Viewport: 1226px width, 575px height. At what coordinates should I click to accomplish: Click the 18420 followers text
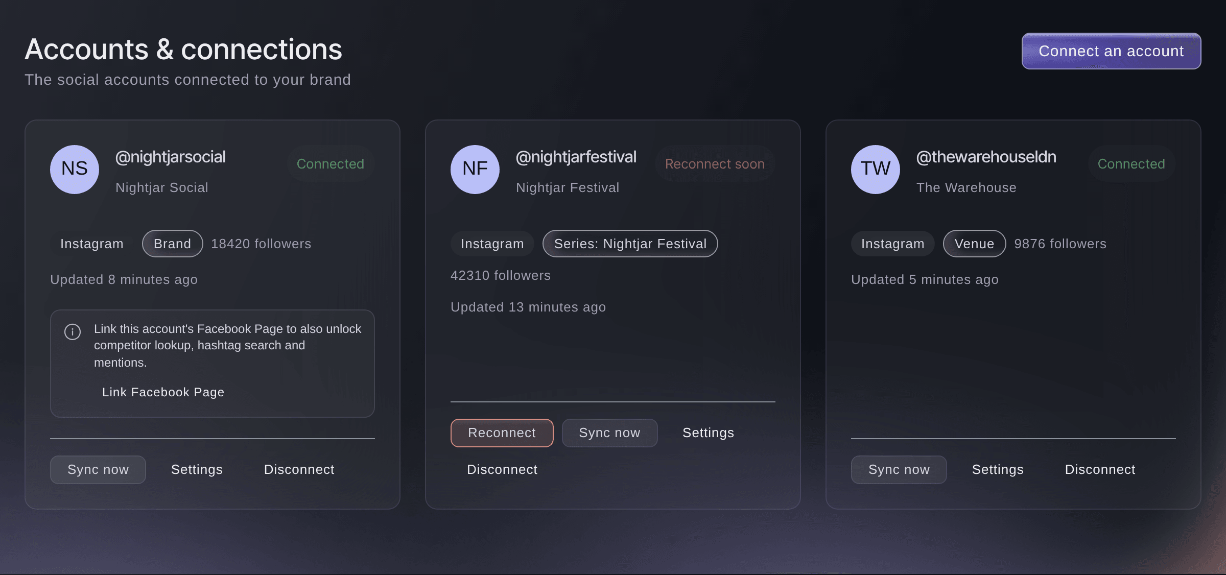pos(261,244)
